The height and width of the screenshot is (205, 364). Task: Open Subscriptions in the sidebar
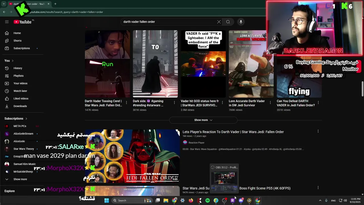pos(22,48)
